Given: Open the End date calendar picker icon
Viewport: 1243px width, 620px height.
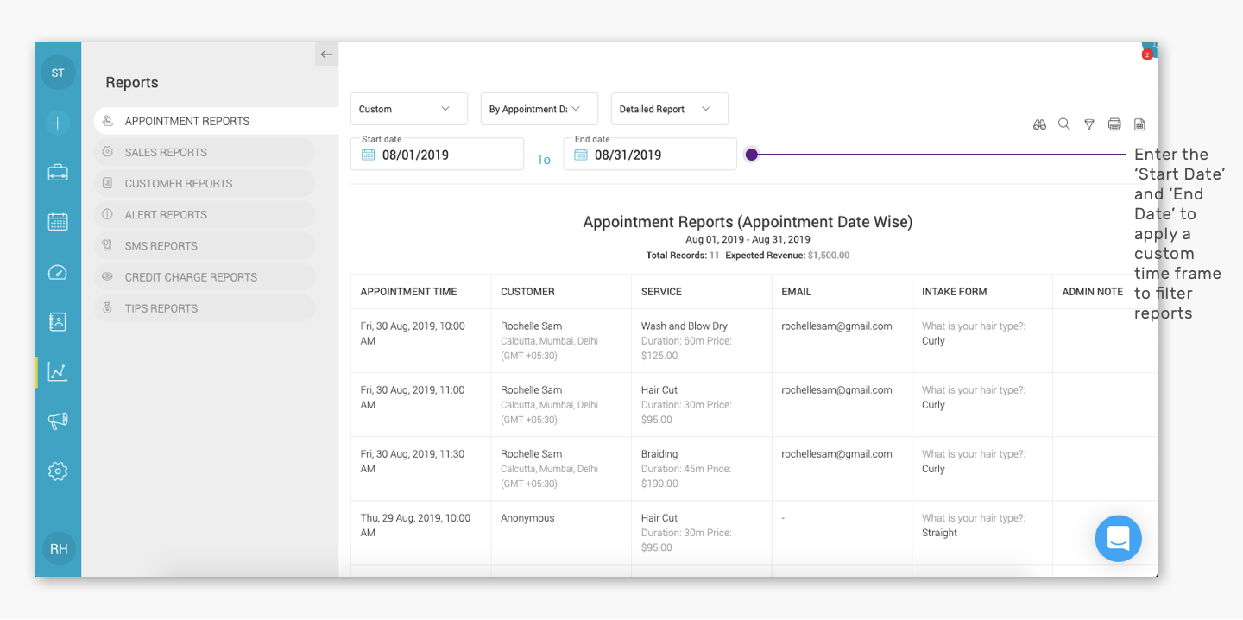Looking at the screenshot, I should click(x=580, y=155).
